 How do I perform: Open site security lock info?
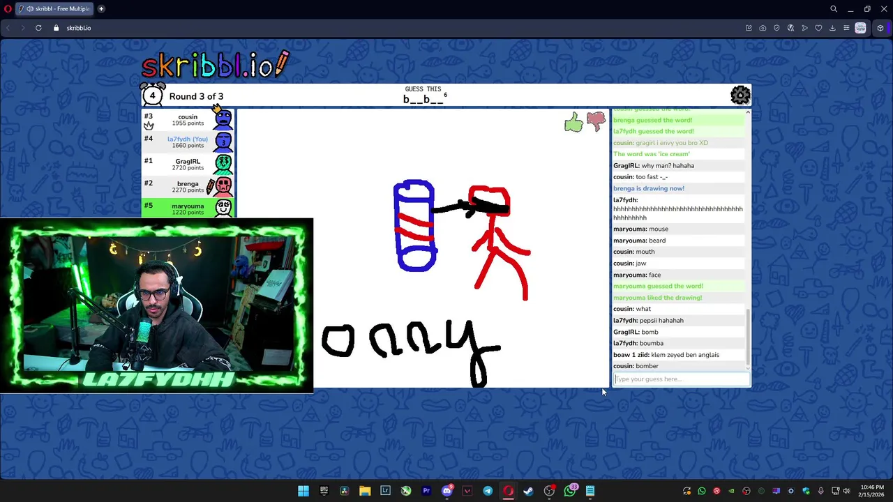point(57,28)
